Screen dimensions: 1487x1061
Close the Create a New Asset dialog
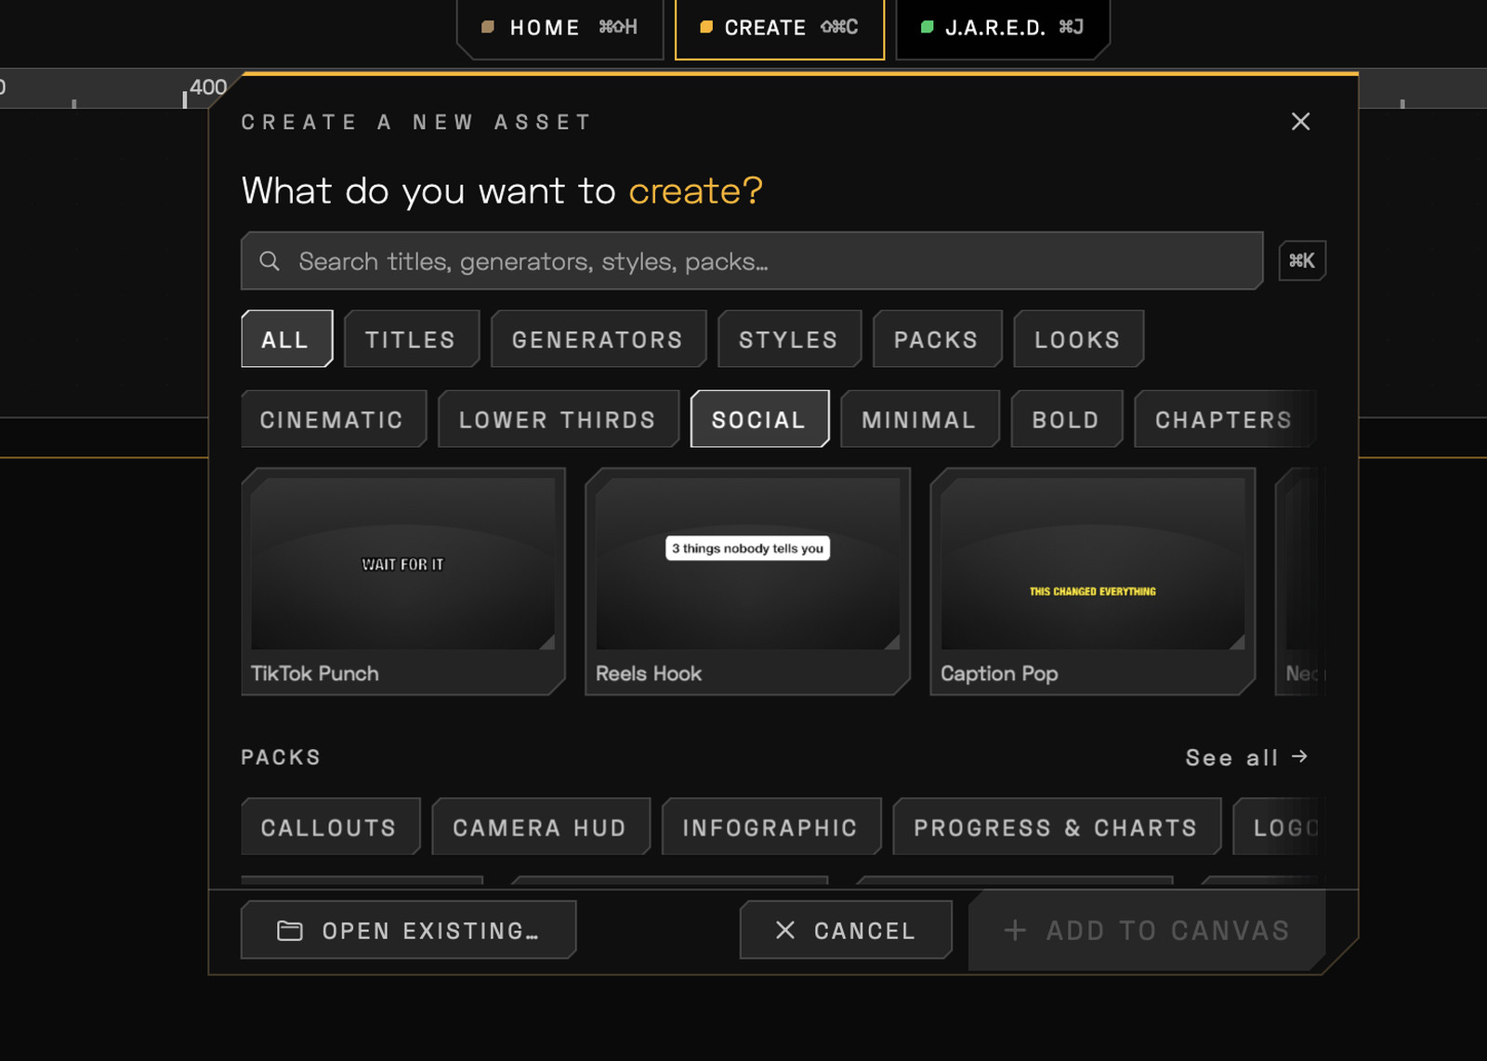[1300, 122]
